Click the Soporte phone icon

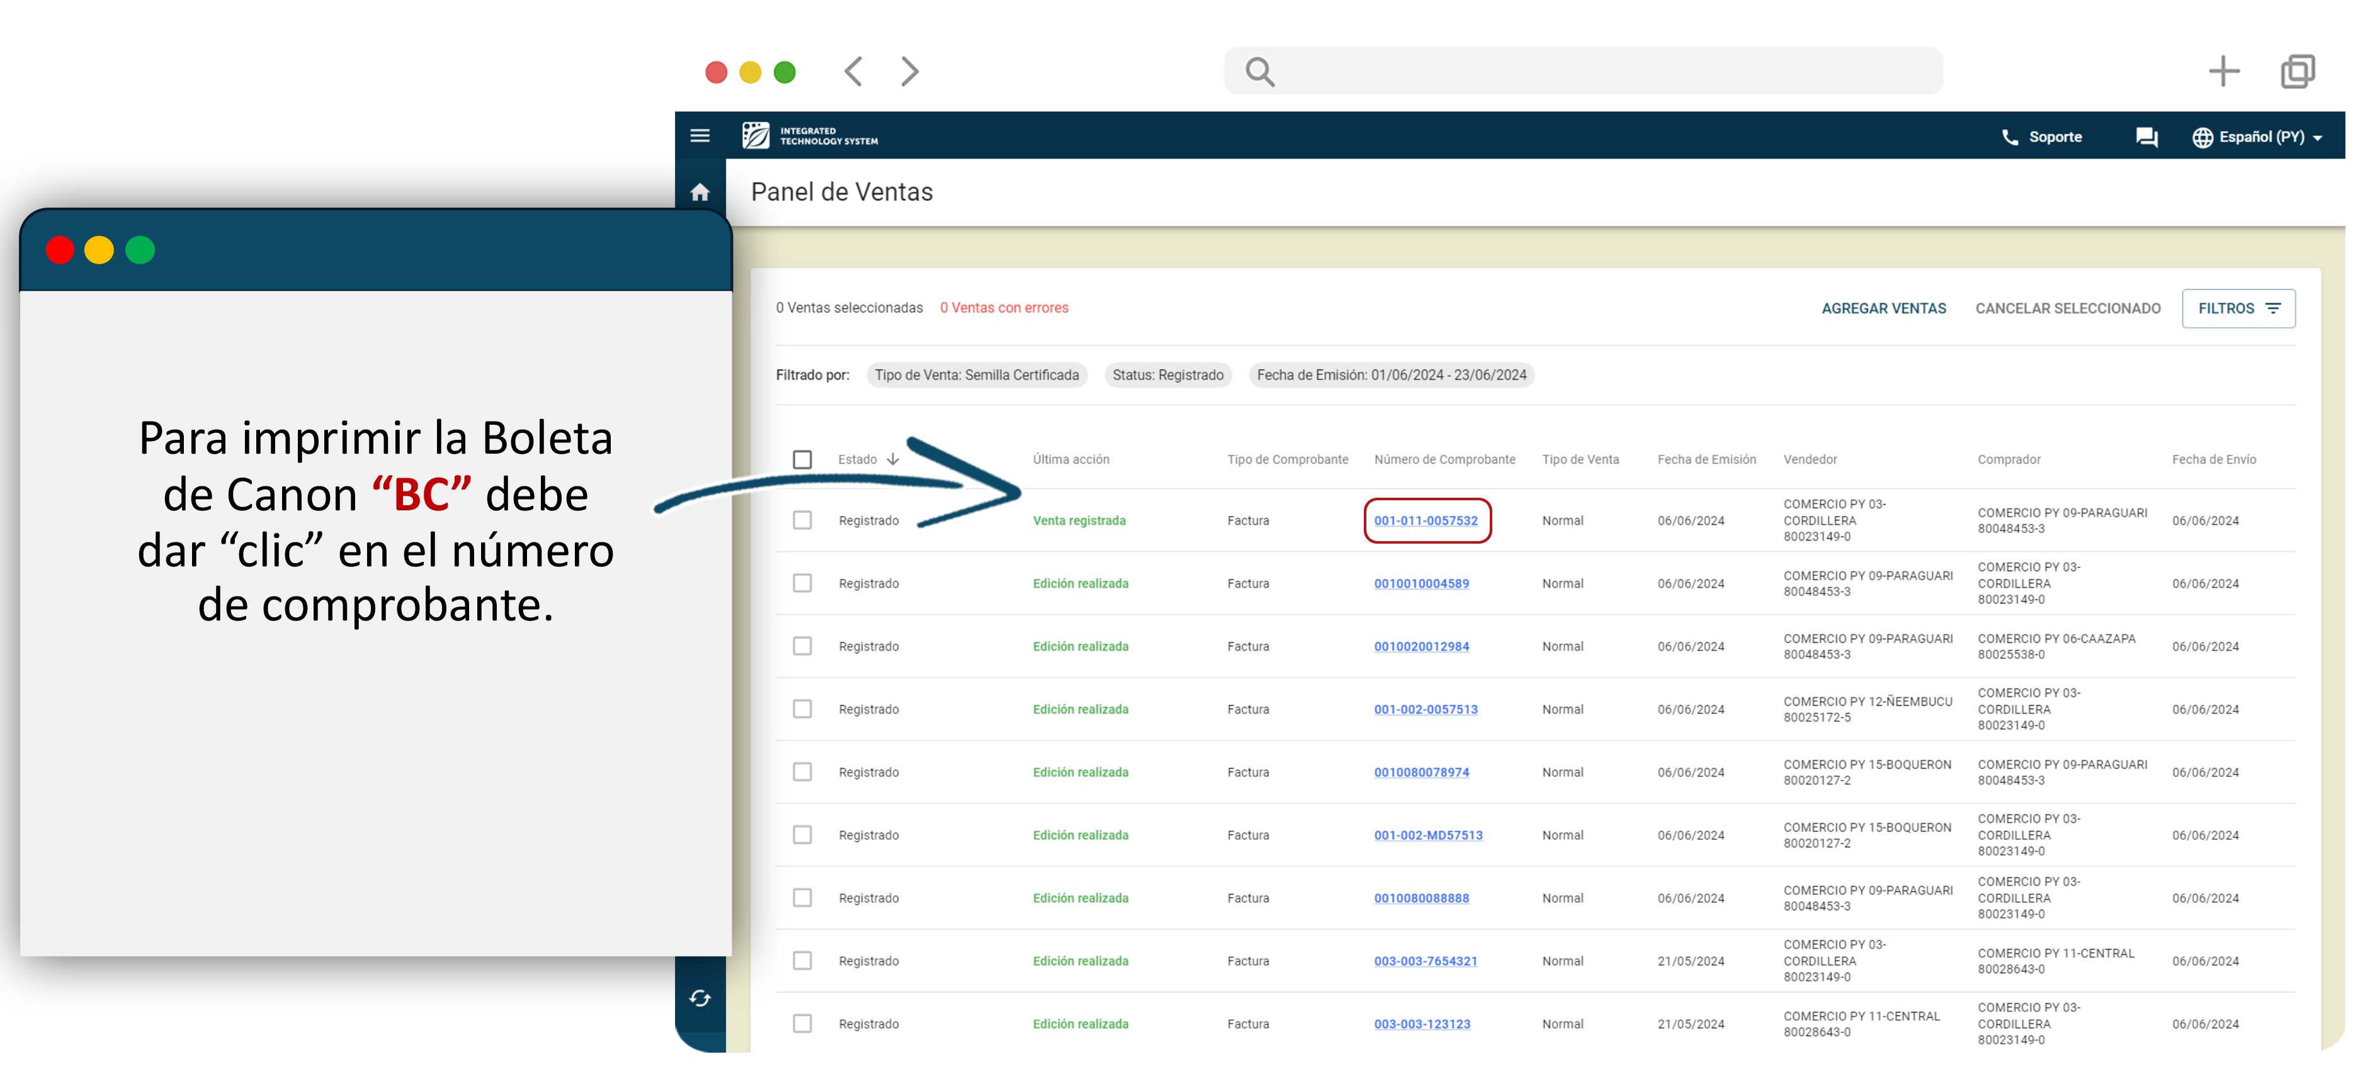(x=2009, y=137)
